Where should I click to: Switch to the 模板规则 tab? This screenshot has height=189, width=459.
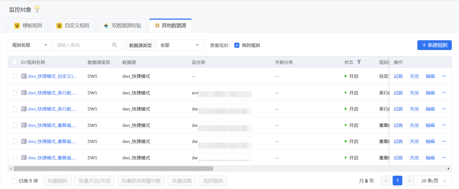[28, 26]
